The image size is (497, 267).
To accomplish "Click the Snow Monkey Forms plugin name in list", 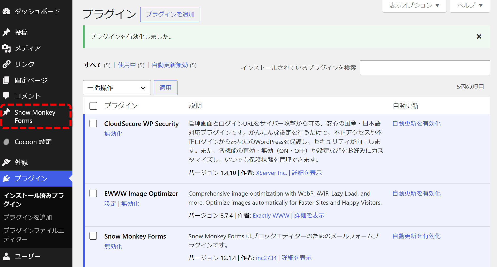I will click(135, 236).
